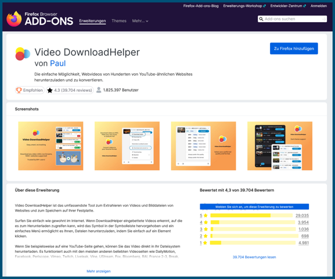Click the 4-star rating bar
Viewport: 335px width, 279px height.
(253, 222)
